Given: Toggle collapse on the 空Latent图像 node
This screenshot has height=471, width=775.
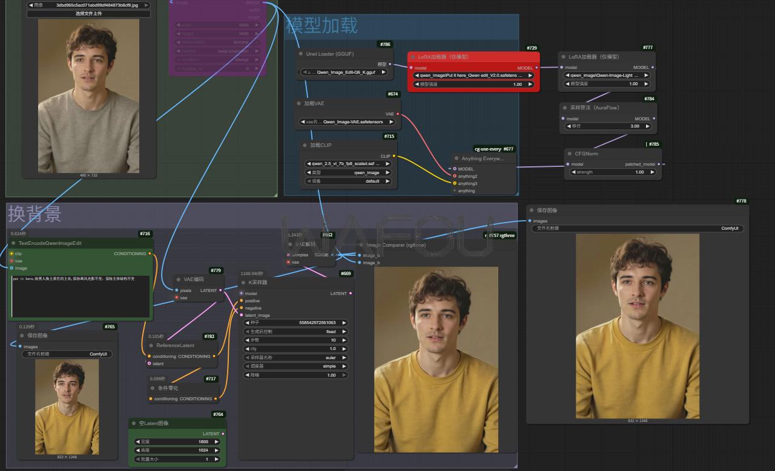Looking at the screenshot, I should pyautogui.click(x=134, y=423).
